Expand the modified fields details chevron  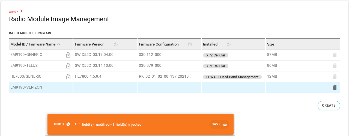[76, 124]
